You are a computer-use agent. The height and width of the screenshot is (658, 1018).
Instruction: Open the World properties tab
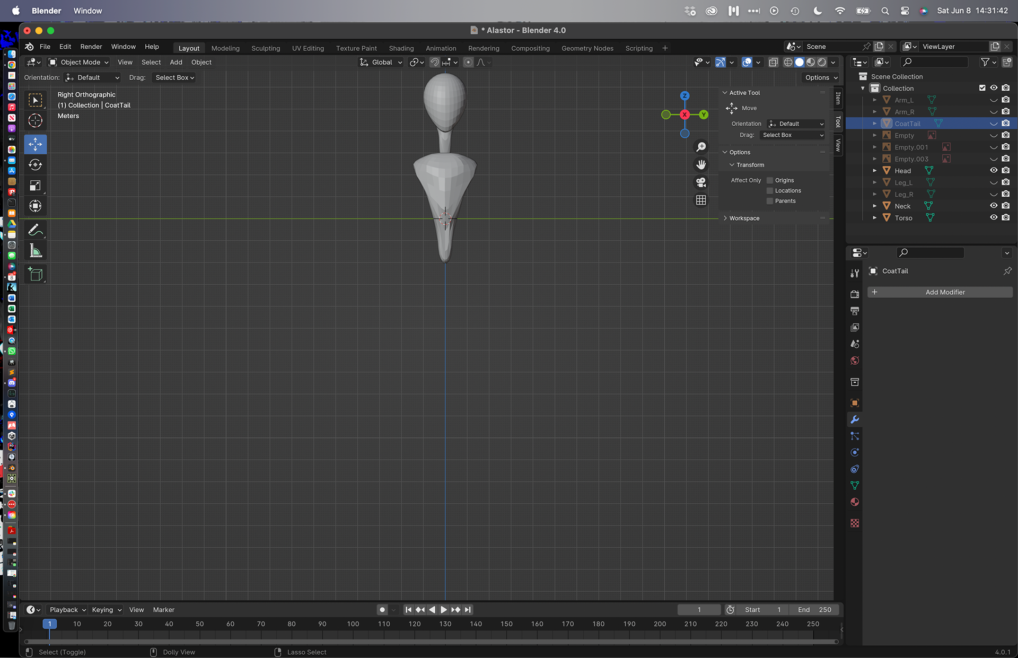(x=855, y=361)
